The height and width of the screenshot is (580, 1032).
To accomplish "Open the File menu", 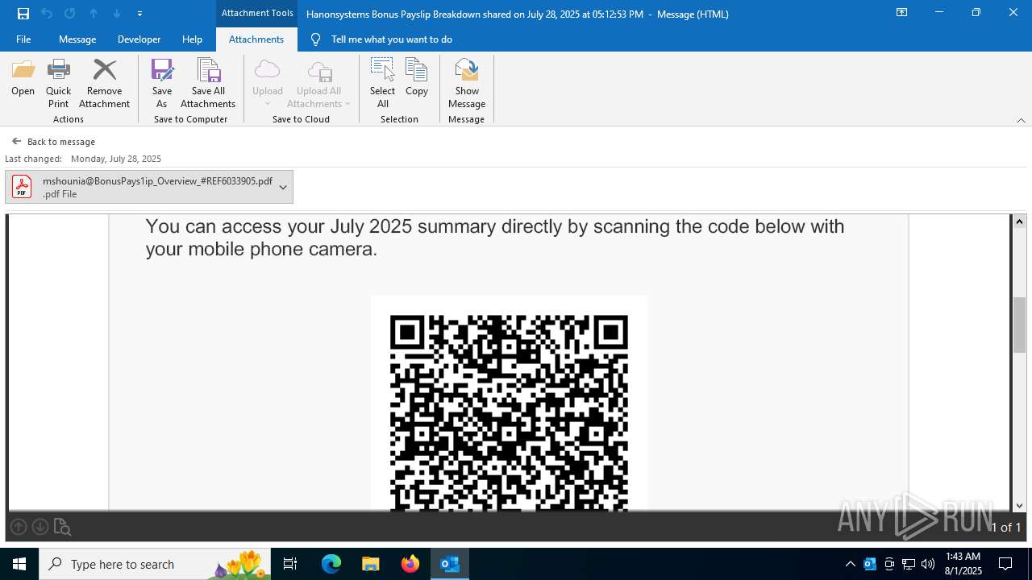I will (23, 39).
